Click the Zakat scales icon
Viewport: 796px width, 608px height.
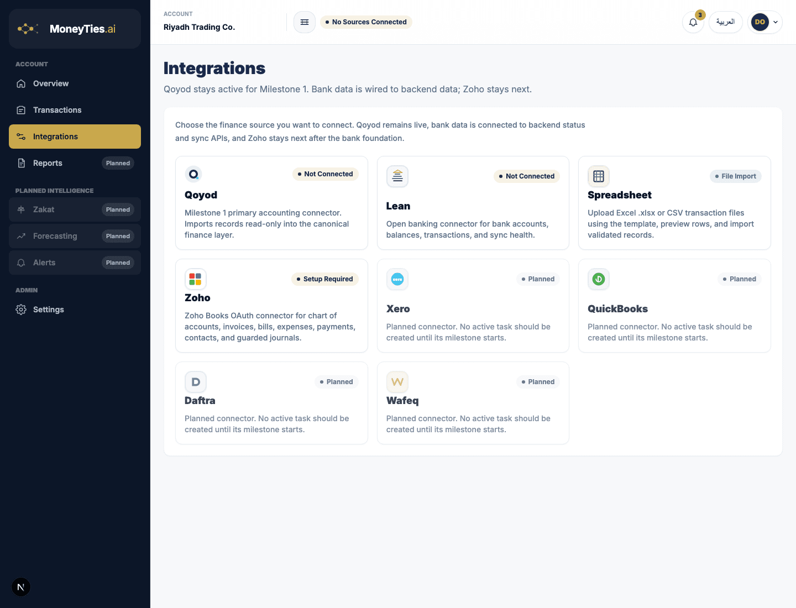(x=21, y=209)
